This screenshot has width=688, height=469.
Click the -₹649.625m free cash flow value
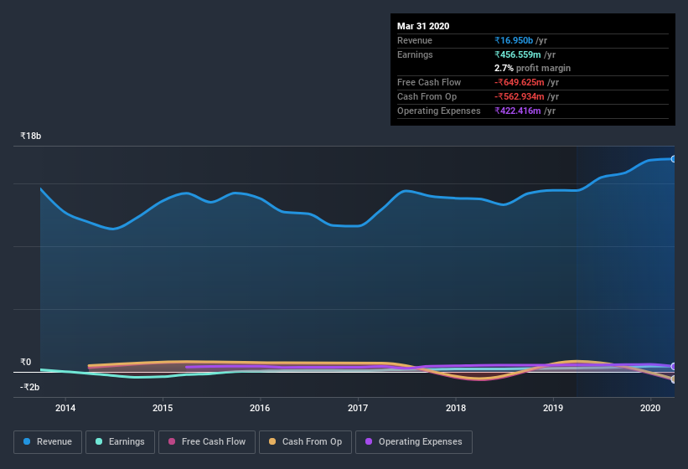click(520, 82)
